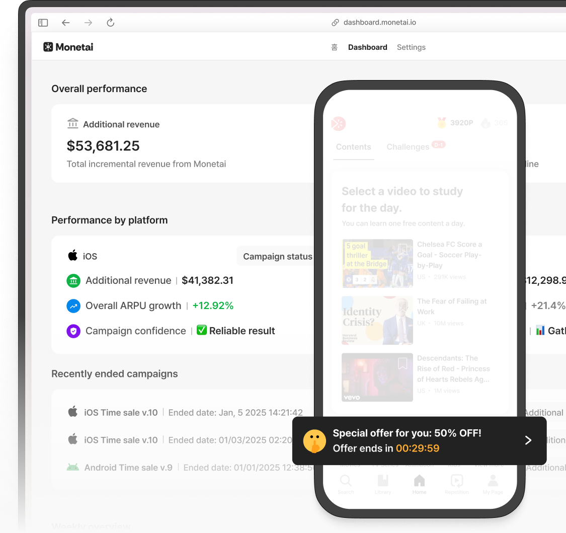This screenshot has height=533, width=566.
Task: Go back with the browser back arrow
Action: 65,23
